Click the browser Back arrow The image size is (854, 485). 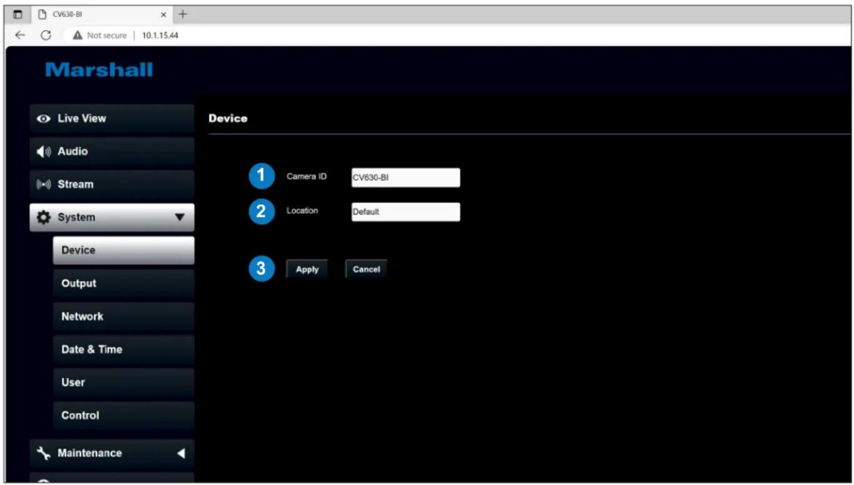coord(19,35)
